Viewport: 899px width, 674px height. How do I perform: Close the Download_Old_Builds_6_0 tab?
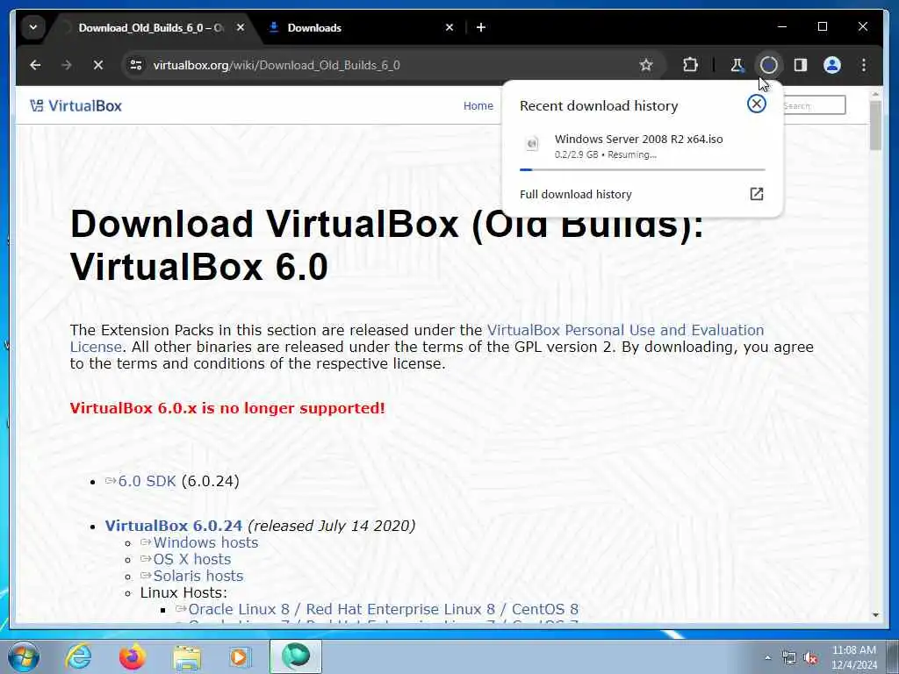tap(241, 27)
